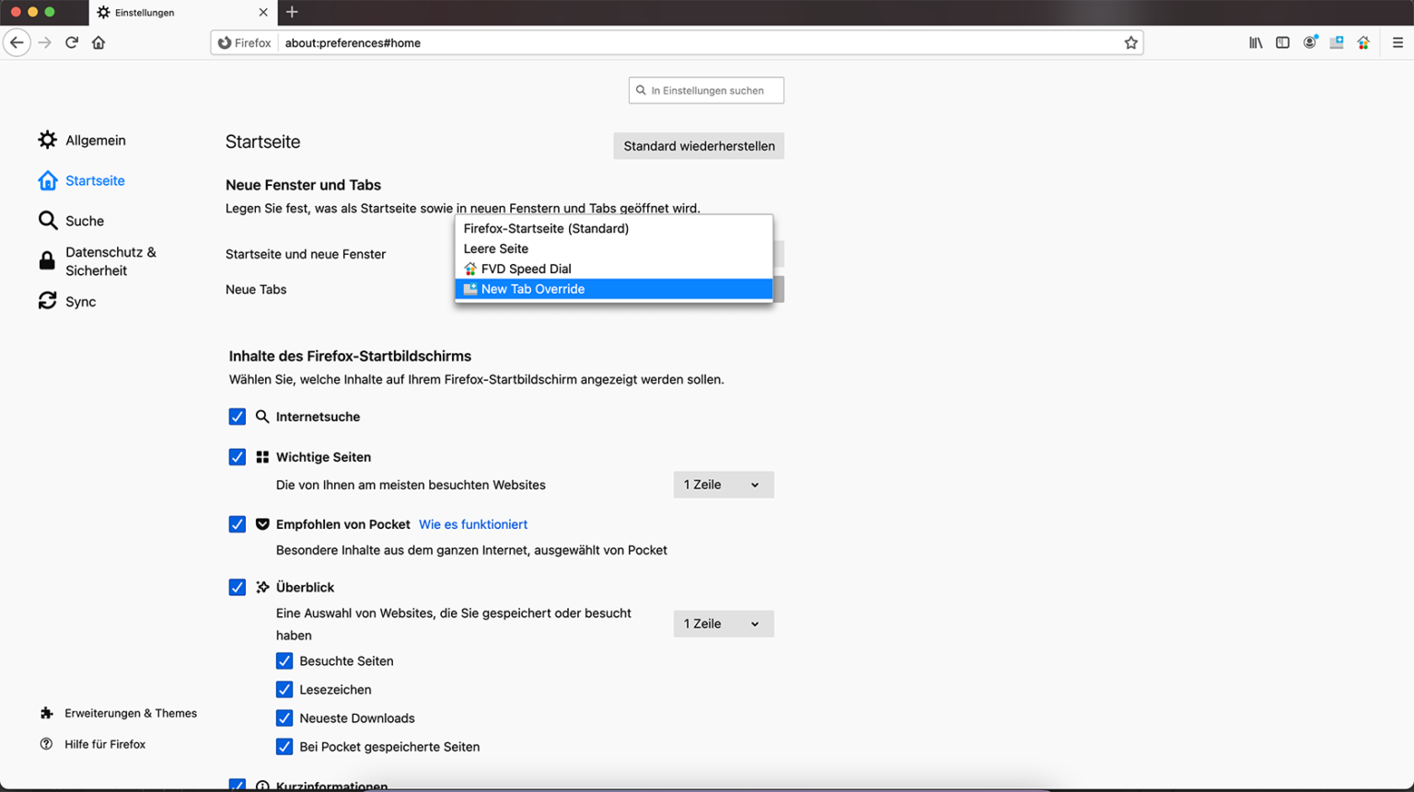Uncheck the Empfohlen von Pocket checkbox
1414x792 pixels.
(x=238, y=524)
